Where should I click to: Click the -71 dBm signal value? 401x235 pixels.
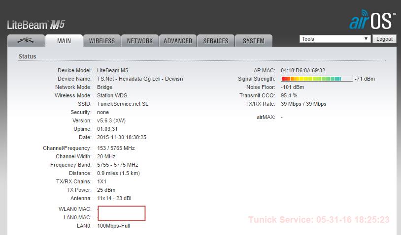coord(365,79)
